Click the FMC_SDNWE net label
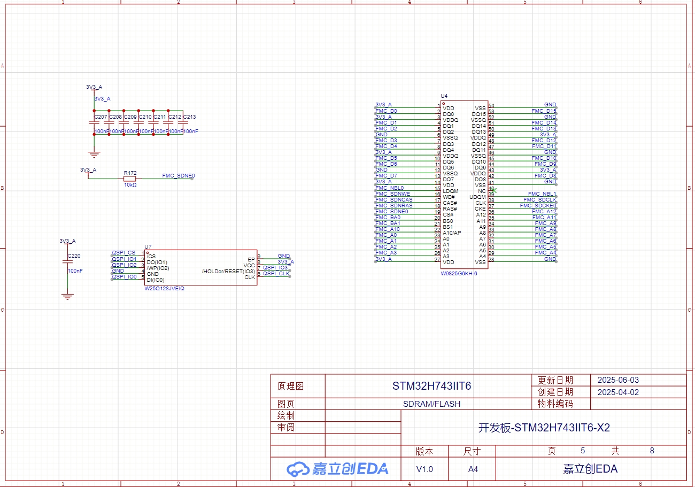The height and width of the screenshot is (487, 695). [x=392, y=194]
